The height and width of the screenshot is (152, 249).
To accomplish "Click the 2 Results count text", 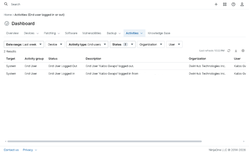I will 10,51.
